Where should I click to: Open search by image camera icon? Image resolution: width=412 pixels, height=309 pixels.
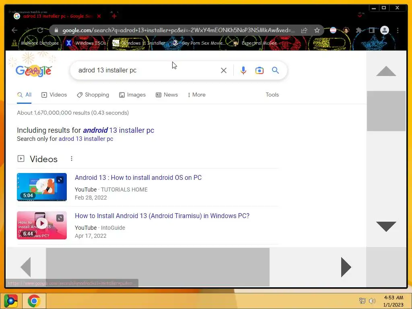(x=260, y=70)
